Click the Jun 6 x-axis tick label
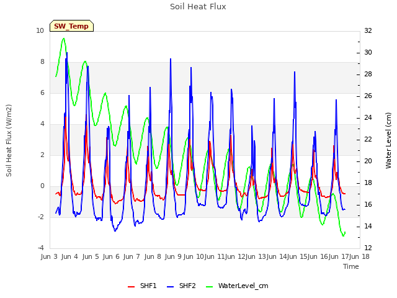The image size is (397, 298). pos(111,256)
